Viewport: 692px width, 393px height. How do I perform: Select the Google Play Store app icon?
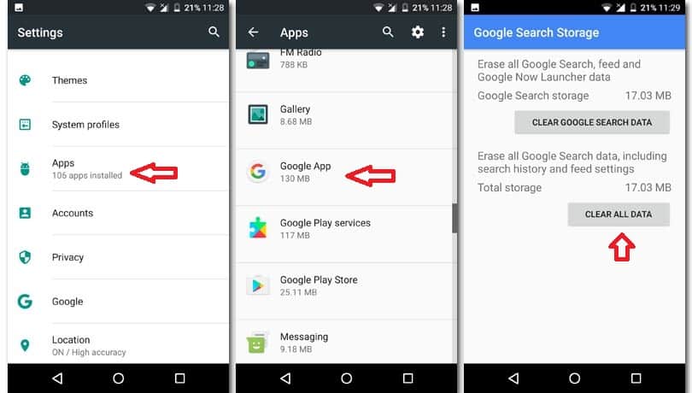[x=257, y=285]
